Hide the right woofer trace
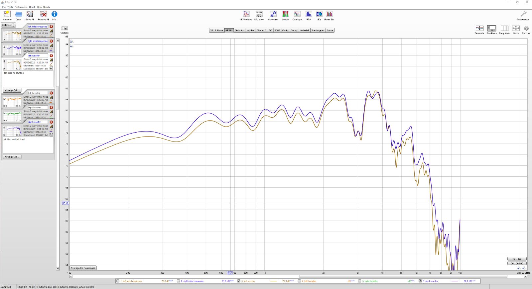The image size is (532, 289). [x=420, y=281]
